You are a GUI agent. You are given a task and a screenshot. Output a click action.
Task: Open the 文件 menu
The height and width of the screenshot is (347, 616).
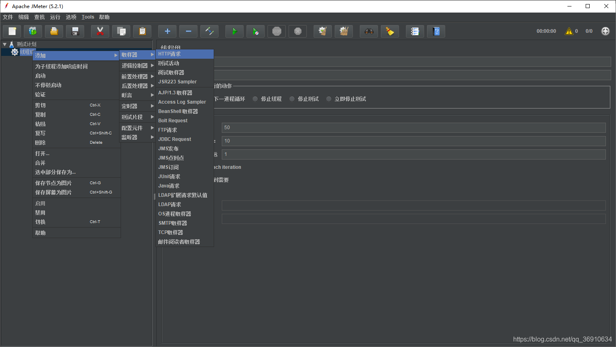pyautogui.click(x=8, y=17)
